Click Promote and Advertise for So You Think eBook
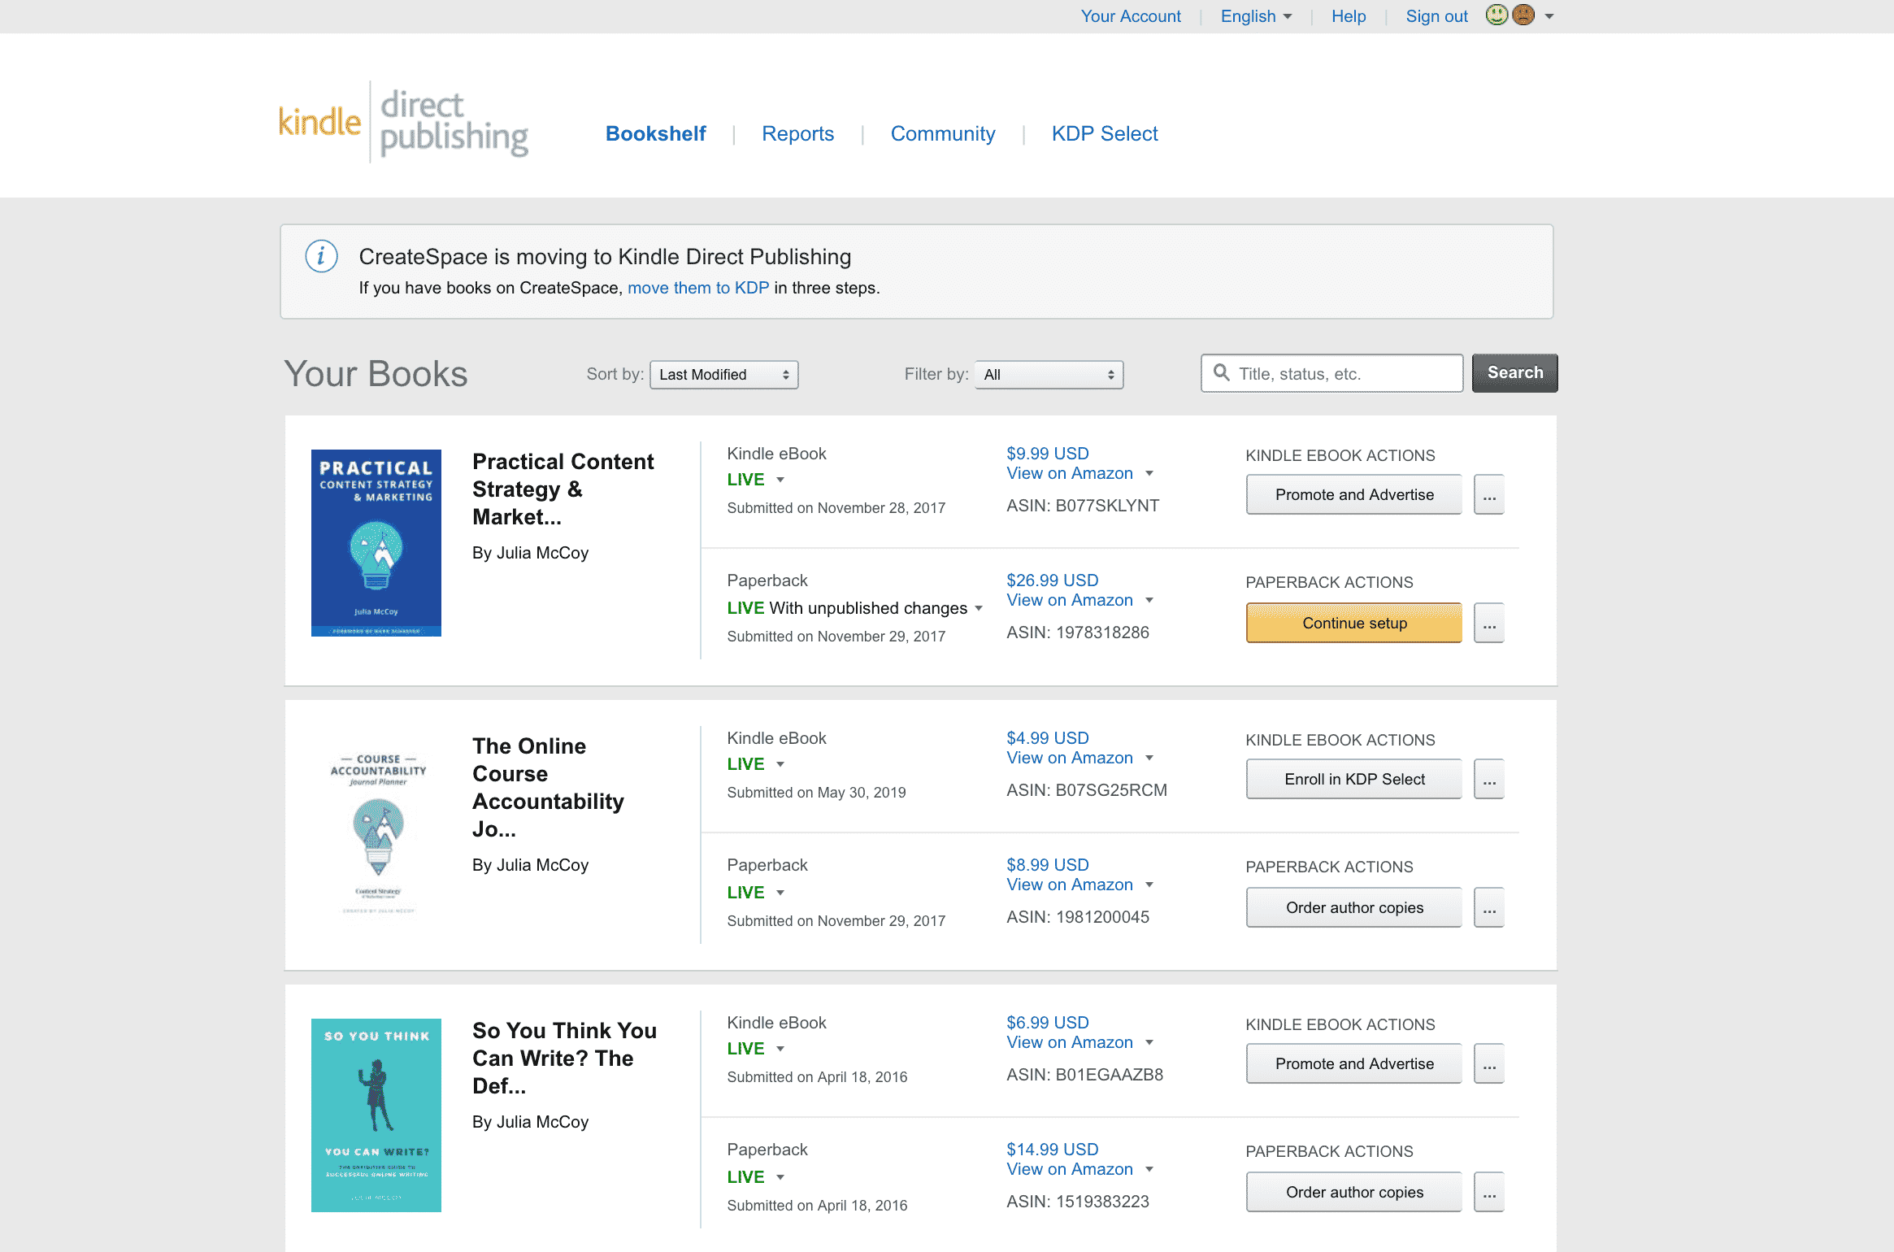The width and height of the screenshot is (1894, 1252). pos(1354,1064)
